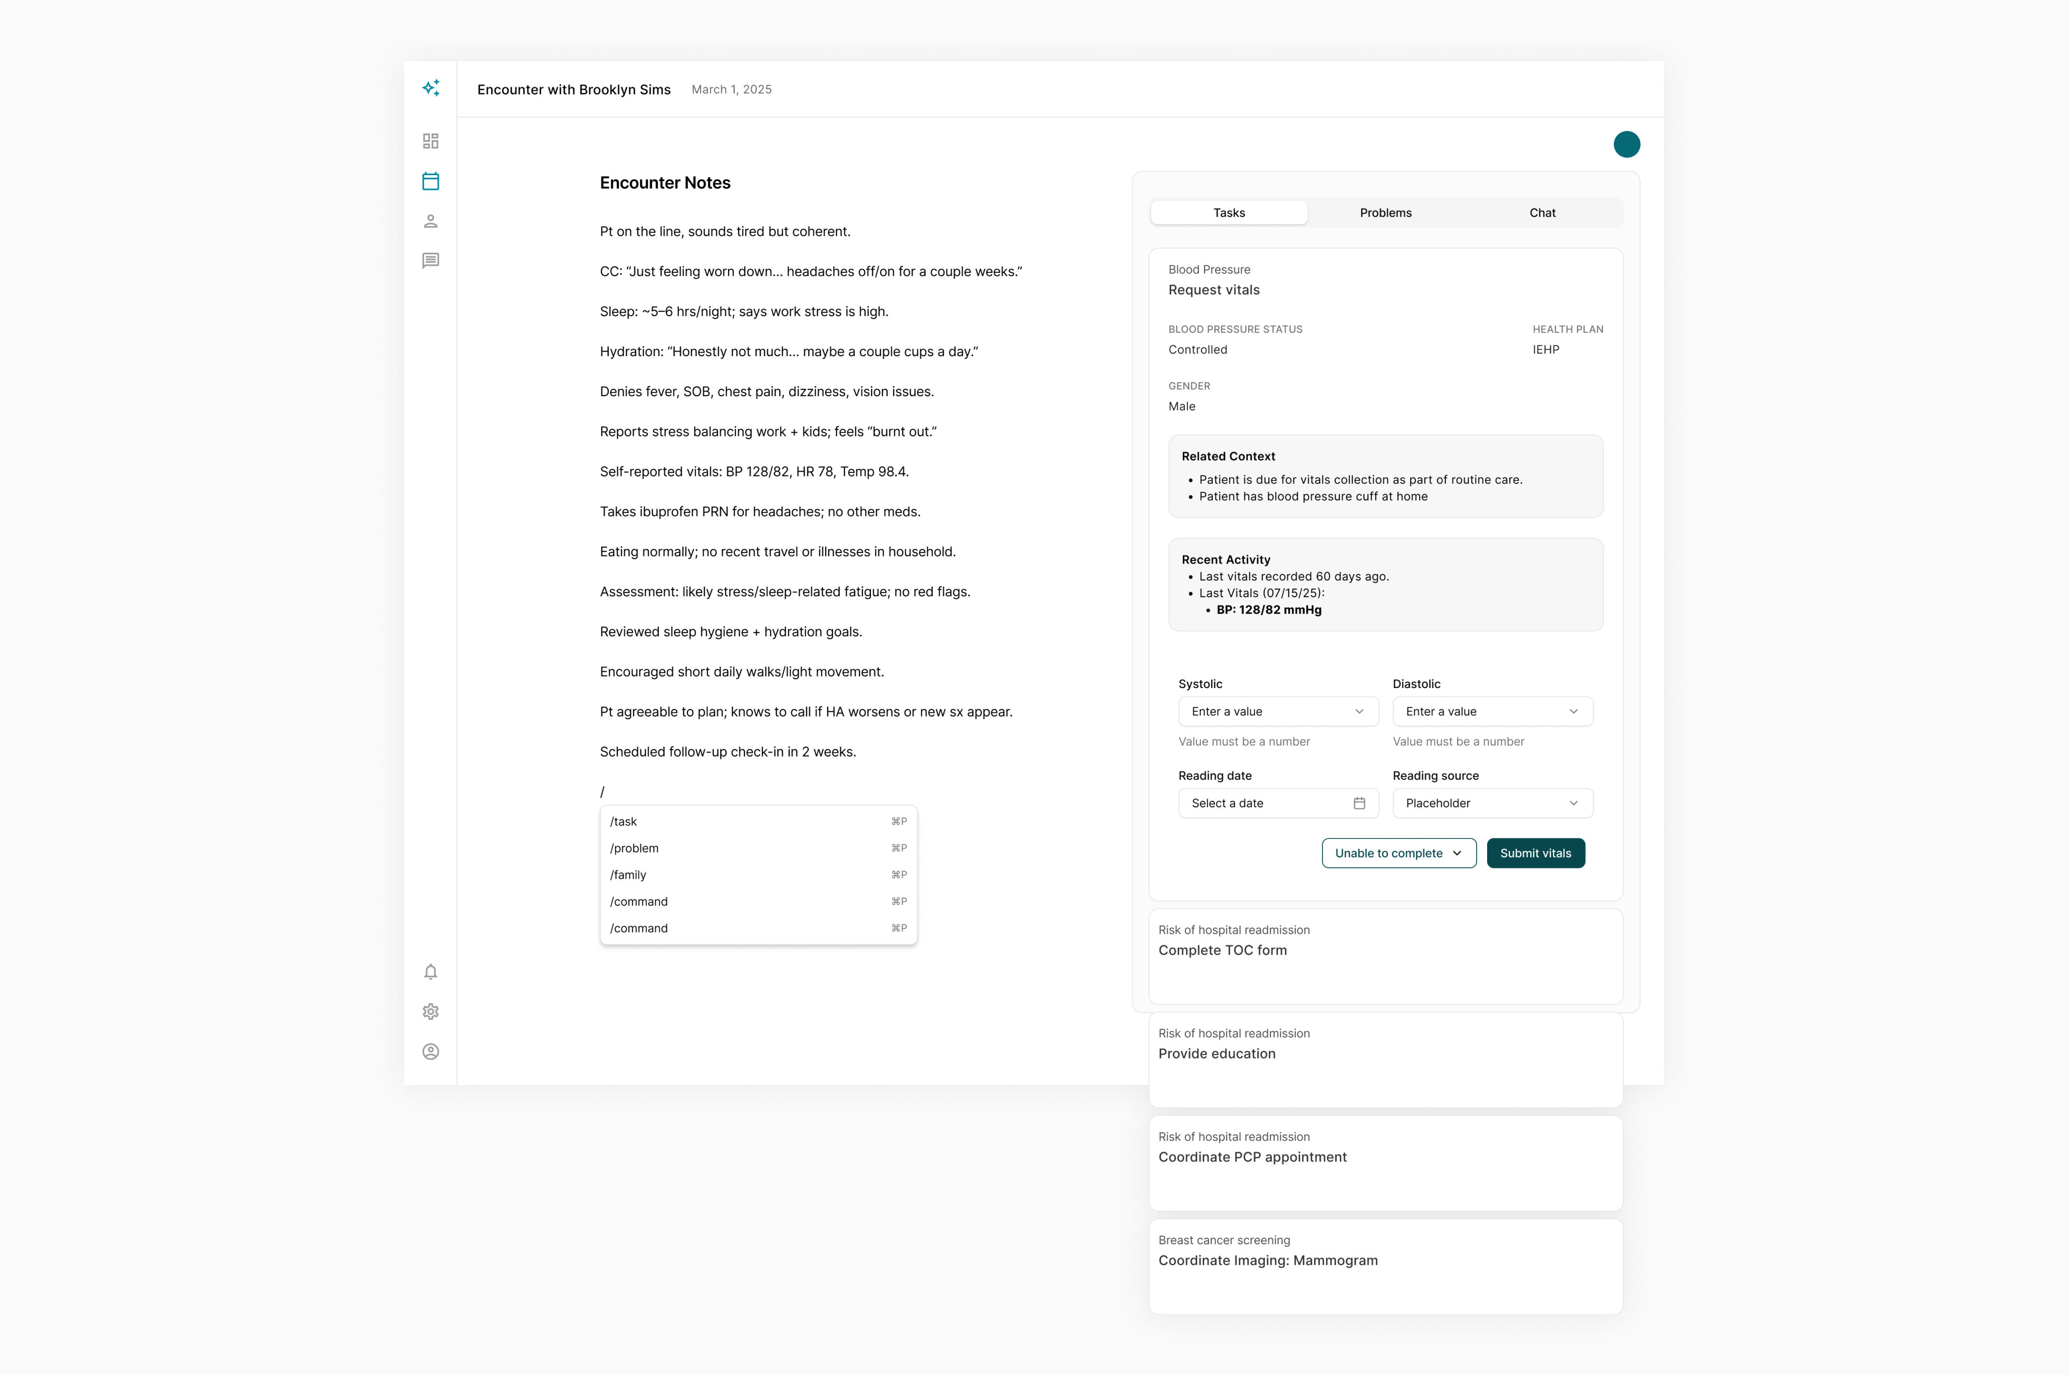
Task: Open the settings gear icon
Action: tap(430, 1012)
